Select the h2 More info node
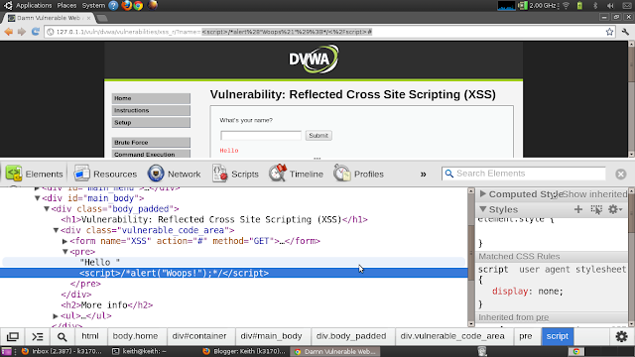The width and height of the screenshot is (635, 357). [x=107, y=305]
